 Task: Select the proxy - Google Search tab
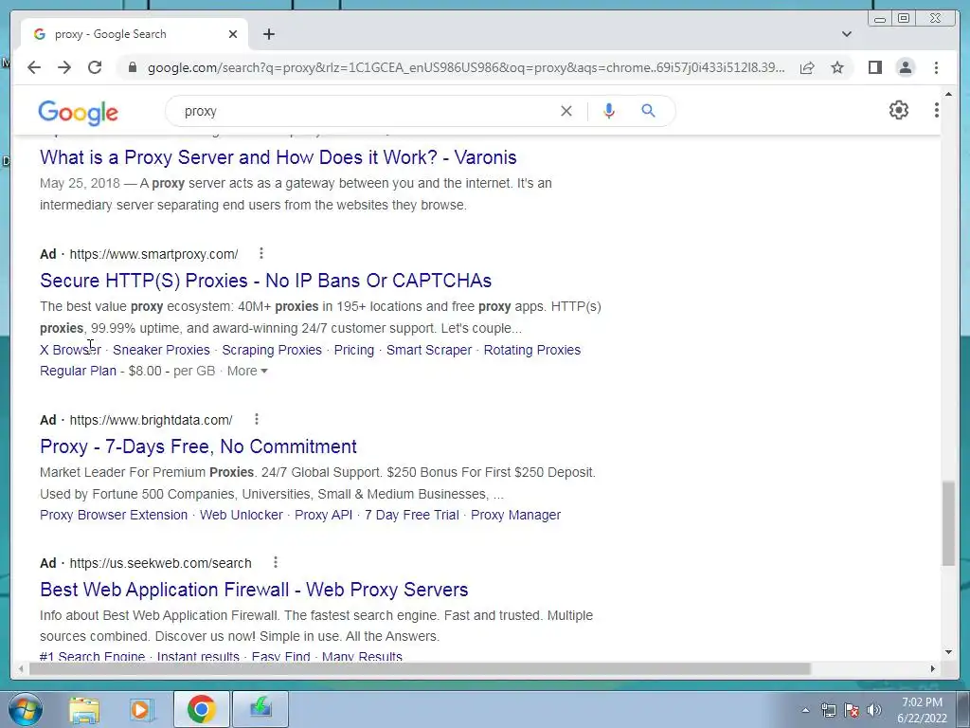pyautogui.click(x=135, y=34)
